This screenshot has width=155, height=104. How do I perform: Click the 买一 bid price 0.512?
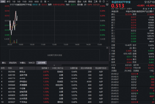(134, 31)
